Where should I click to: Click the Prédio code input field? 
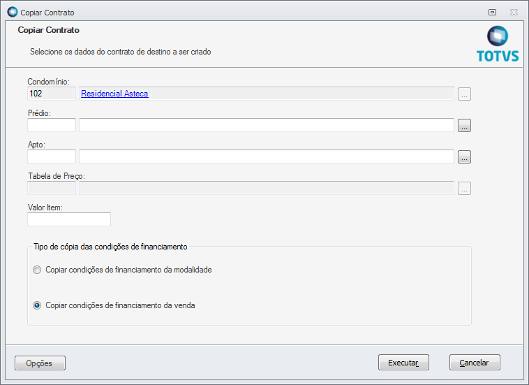point(52,125)
